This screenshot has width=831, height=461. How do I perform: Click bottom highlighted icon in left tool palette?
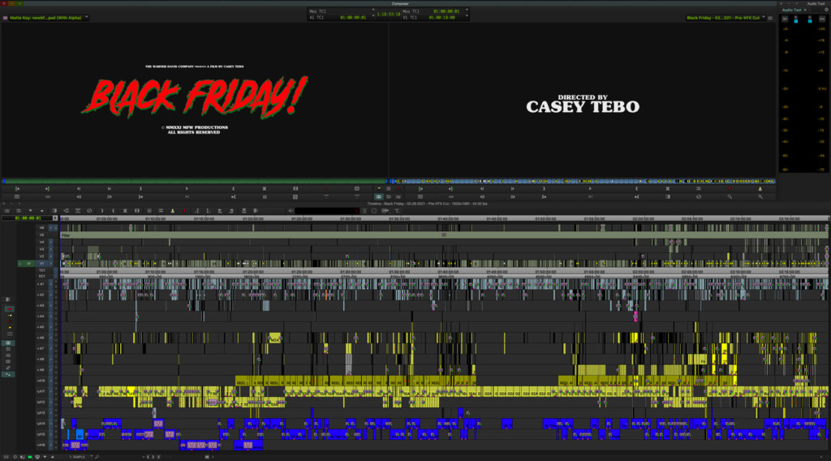(x=9, y=374)
